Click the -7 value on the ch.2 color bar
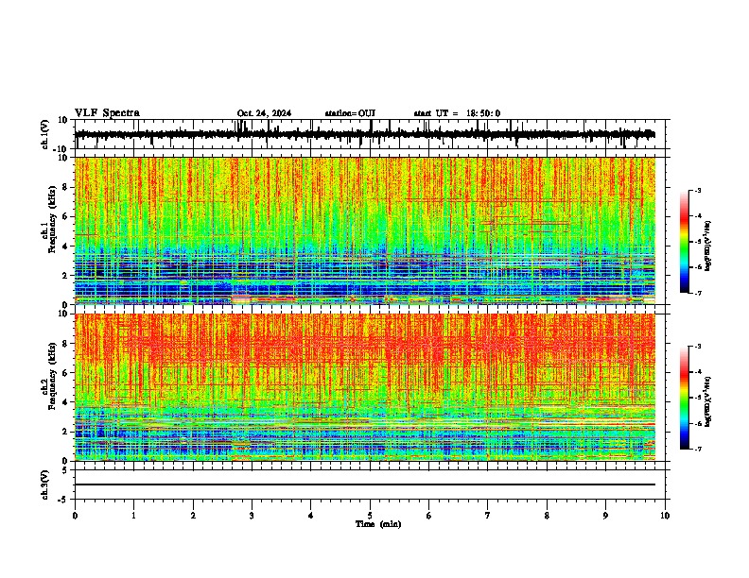This screenshot has height=578, width=749. pyautogui.click(x=698, y=449)
